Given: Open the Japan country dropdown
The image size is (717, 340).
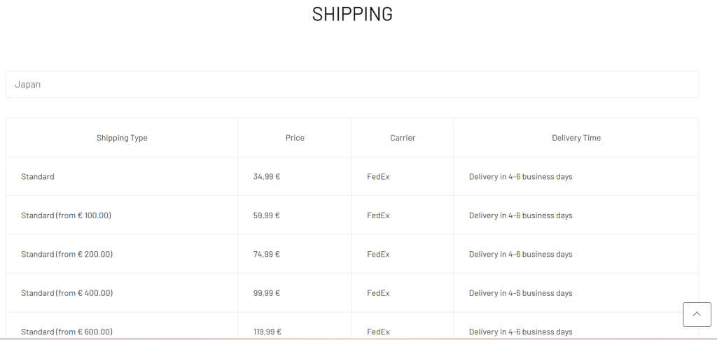Looking at the screenshot, I should 352,84.
